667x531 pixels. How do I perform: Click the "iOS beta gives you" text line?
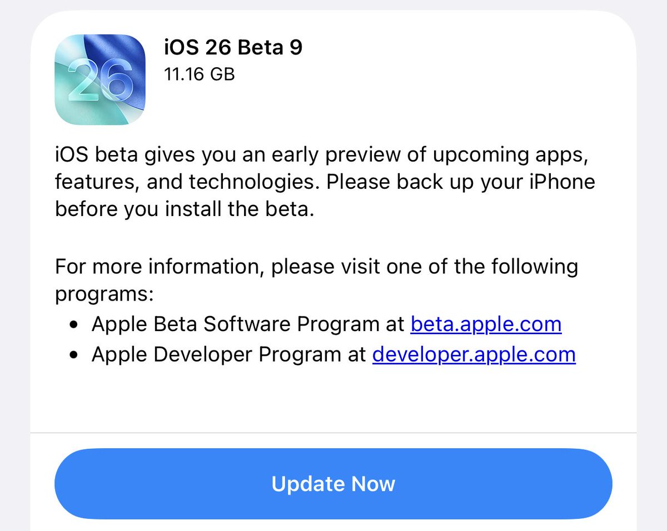321,156
